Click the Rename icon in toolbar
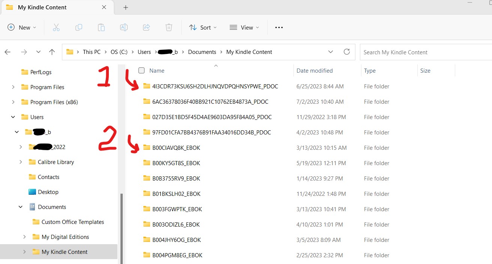Image resolution: width=492 pixels, height=264 pixels. pyautogui.click(x=124, y=27)
